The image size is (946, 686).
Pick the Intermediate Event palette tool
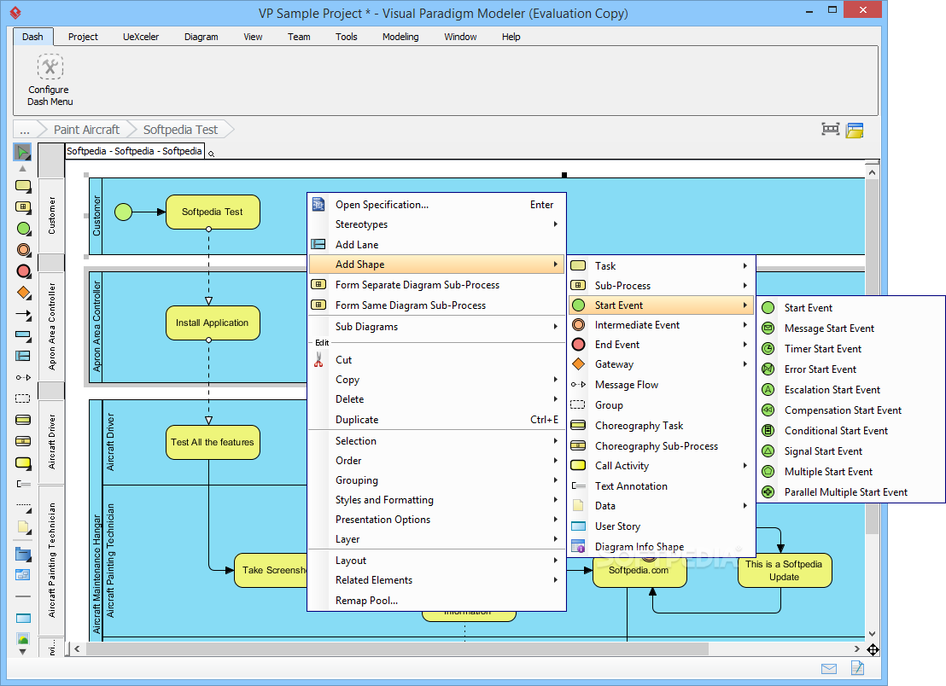[24, 249]
